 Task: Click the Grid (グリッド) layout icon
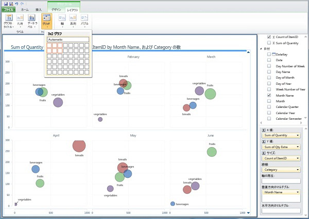[x=46, y=20]
